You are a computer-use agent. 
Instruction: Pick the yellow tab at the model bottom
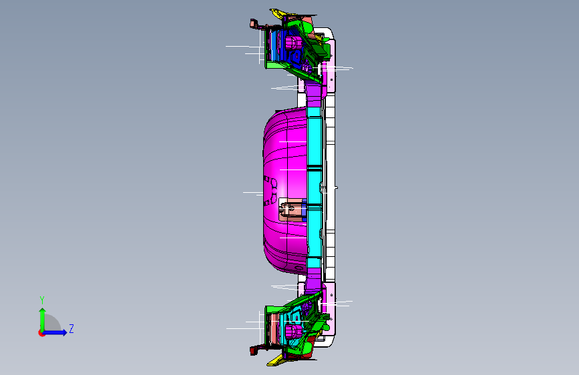click(276, 360)
